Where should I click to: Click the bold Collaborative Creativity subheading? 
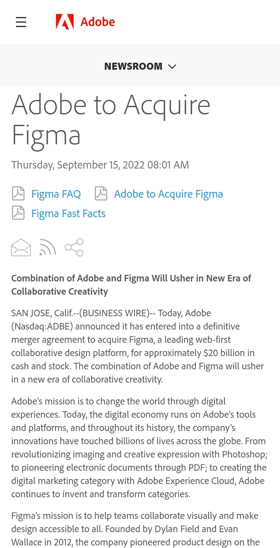131,285
